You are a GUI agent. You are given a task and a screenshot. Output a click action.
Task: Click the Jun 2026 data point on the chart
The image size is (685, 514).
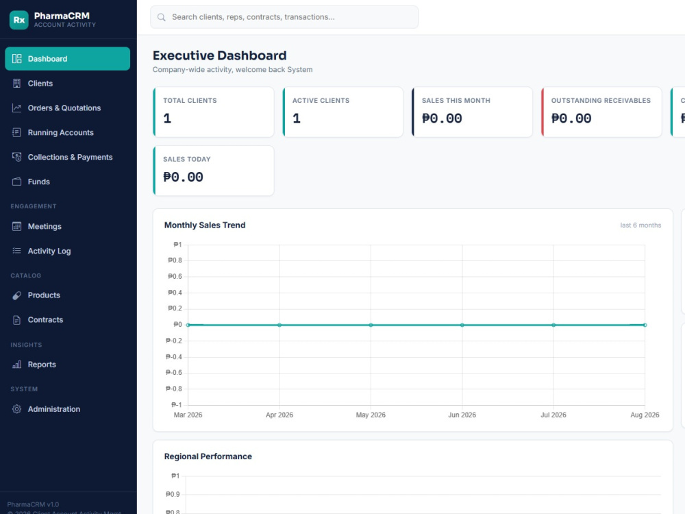pos(462,325)
